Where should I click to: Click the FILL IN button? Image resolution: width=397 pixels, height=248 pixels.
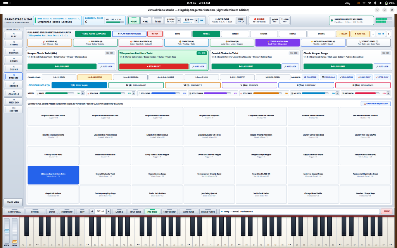(343, 34)
